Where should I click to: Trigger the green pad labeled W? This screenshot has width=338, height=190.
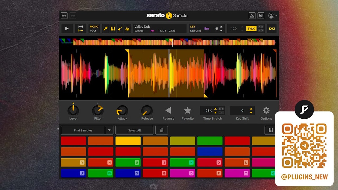point(101,173)
